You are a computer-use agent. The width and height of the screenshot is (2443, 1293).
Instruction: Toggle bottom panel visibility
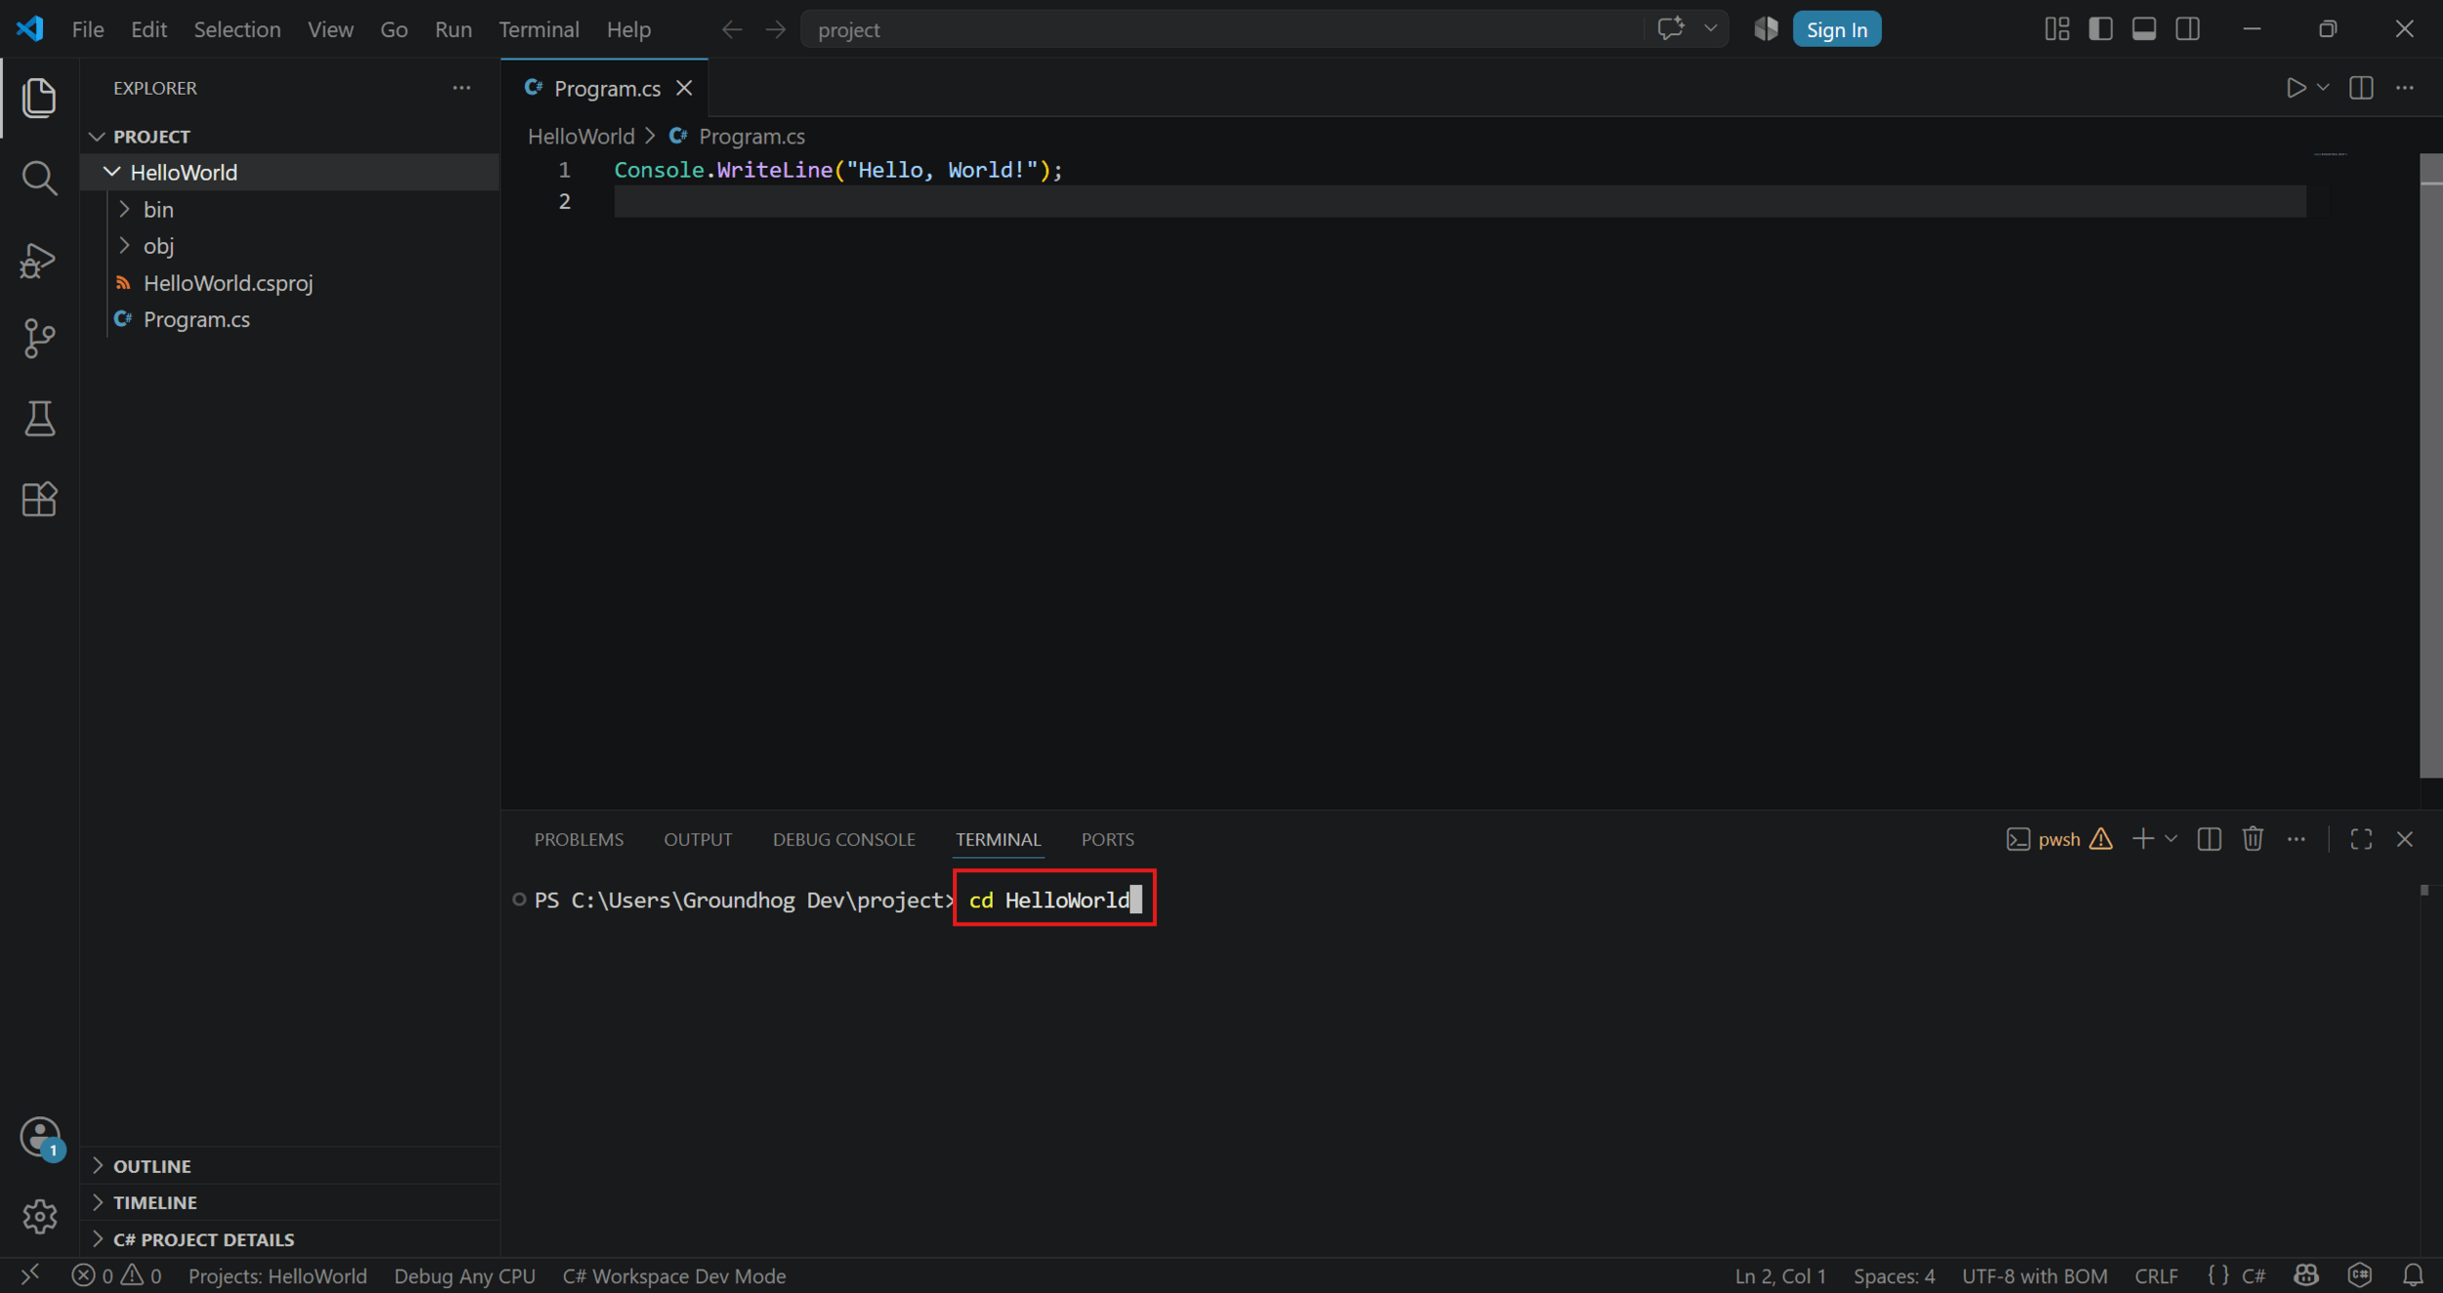point(2144,29)
